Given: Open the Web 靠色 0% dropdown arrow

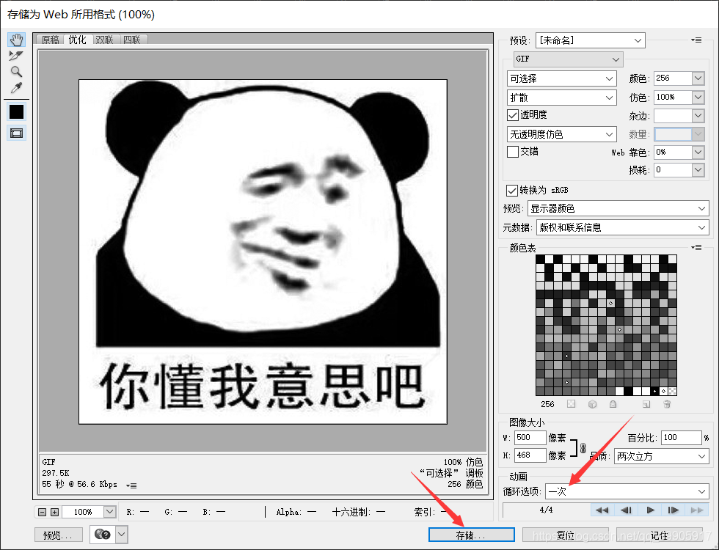Looking at the screenshot, I should (x=698, y=153).
